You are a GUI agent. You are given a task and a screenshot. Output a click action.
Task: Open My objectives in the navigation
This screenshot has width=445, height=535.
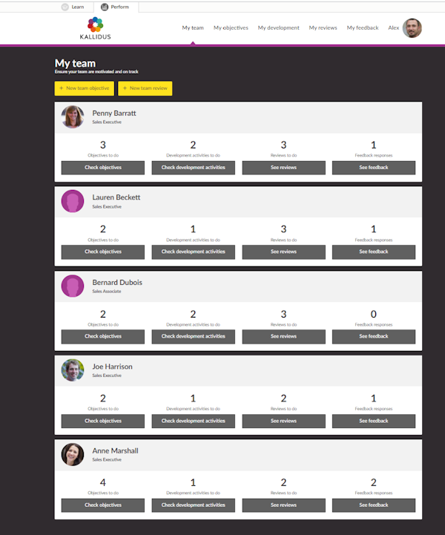coord(231,28)
